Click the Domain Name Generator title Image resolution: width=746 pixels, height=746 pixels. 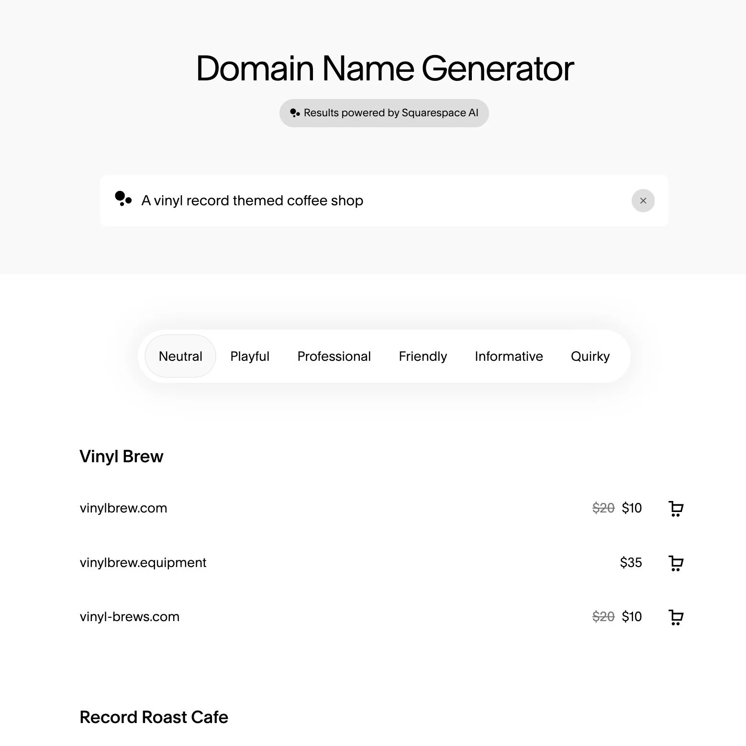(x=385, y=68)
